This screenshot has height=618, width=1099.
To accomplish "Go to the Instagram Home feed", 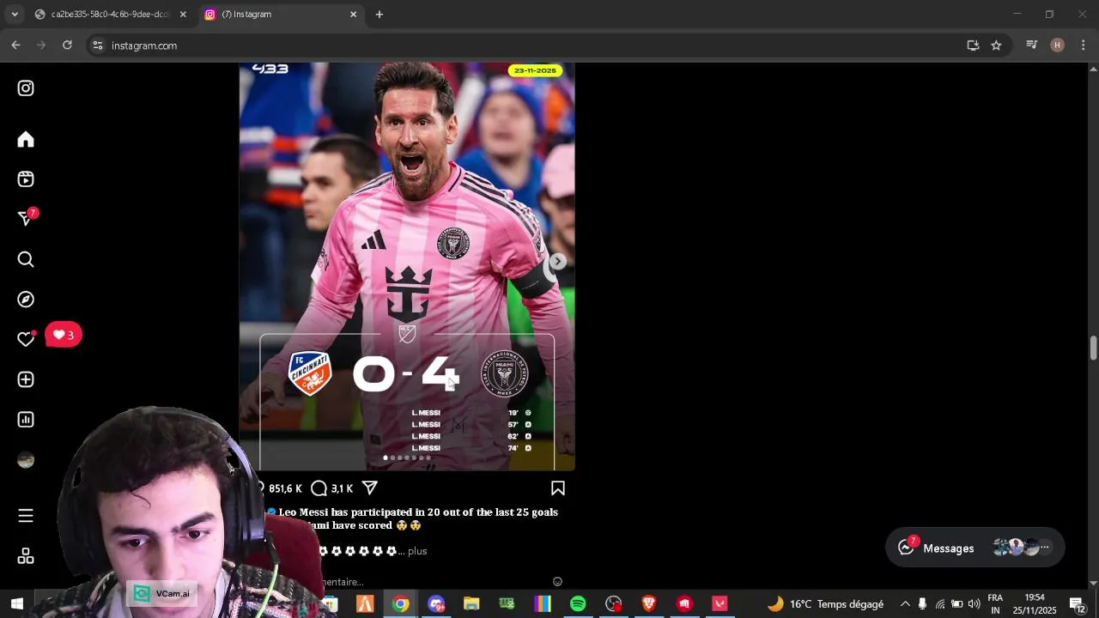I will click(26, 139).
